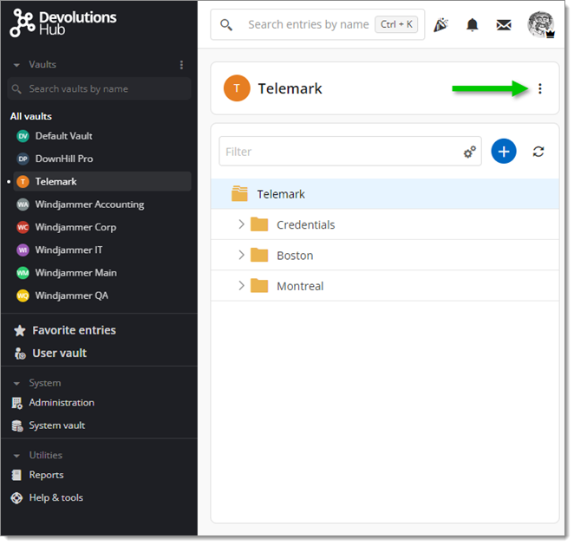Click the DownHill Pro DP icon
This screenshot has height=545, width=574.
coord(23,159)
